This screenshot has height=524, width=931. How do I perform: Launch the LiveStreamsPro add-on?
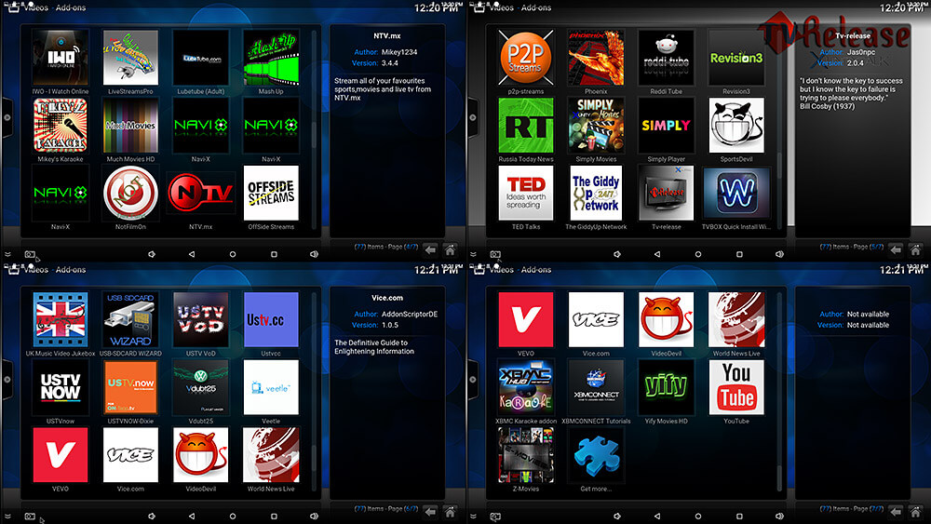point(130,58)
